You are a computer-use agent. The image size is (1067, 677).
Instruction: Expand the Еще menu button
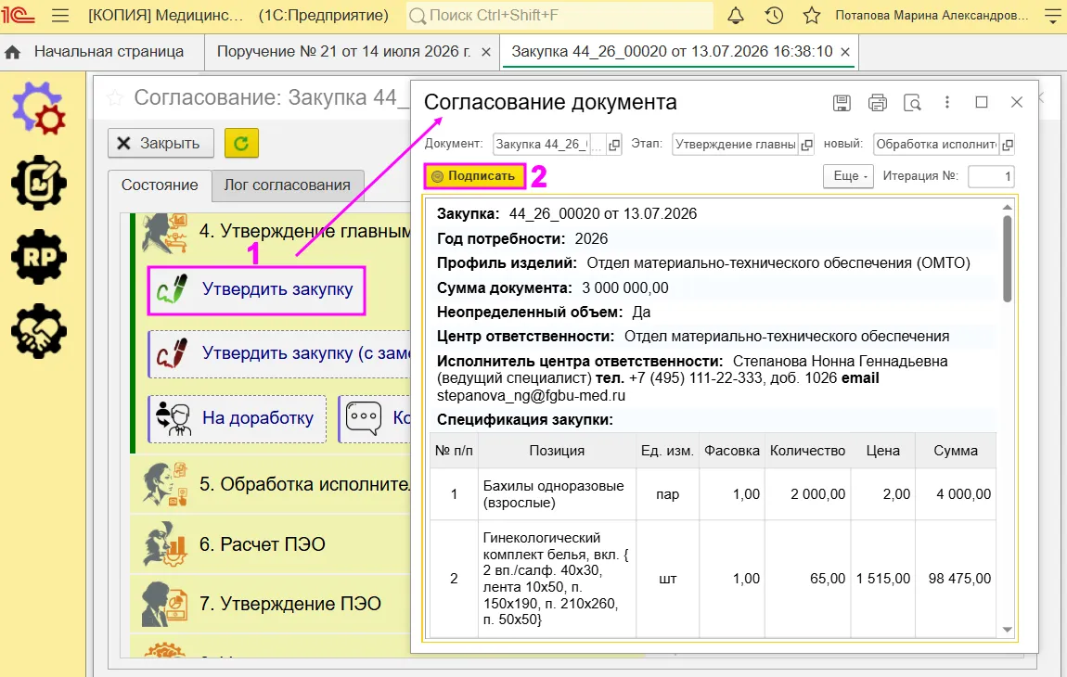coord(848,176)
